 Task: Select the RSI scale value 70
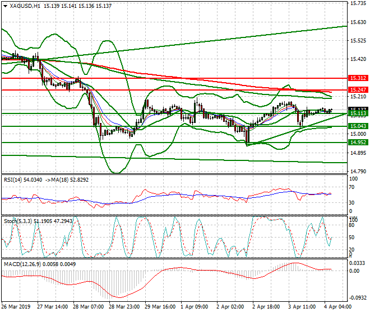351,187
